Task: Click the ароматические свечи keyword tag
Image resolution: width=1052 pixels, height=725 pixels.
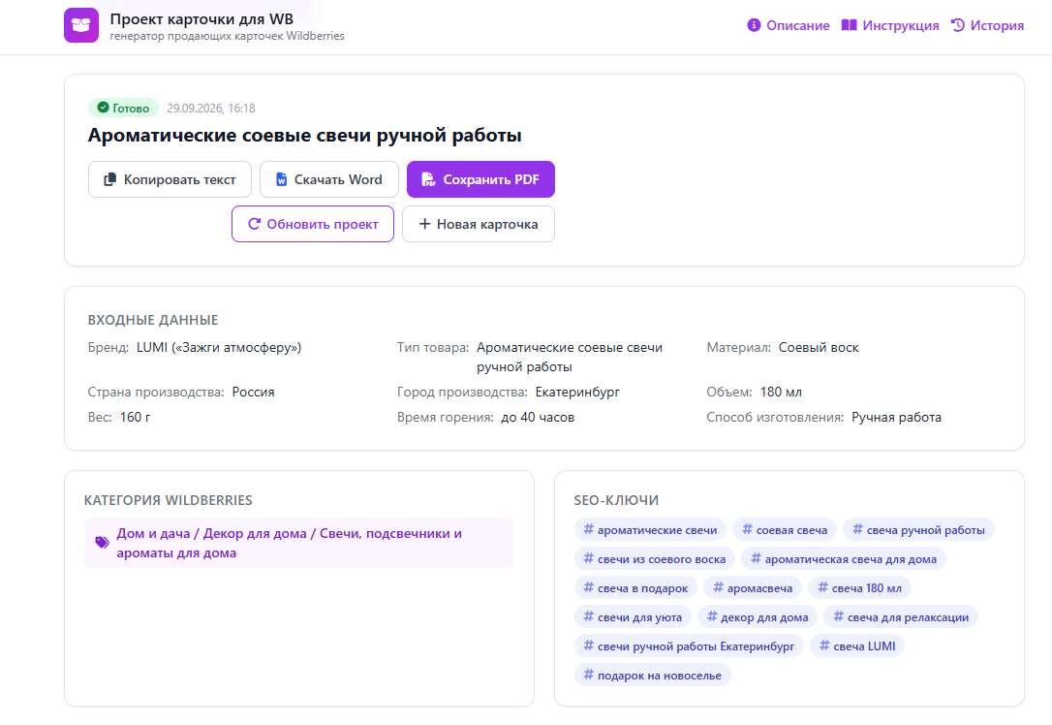Action: 650,529
